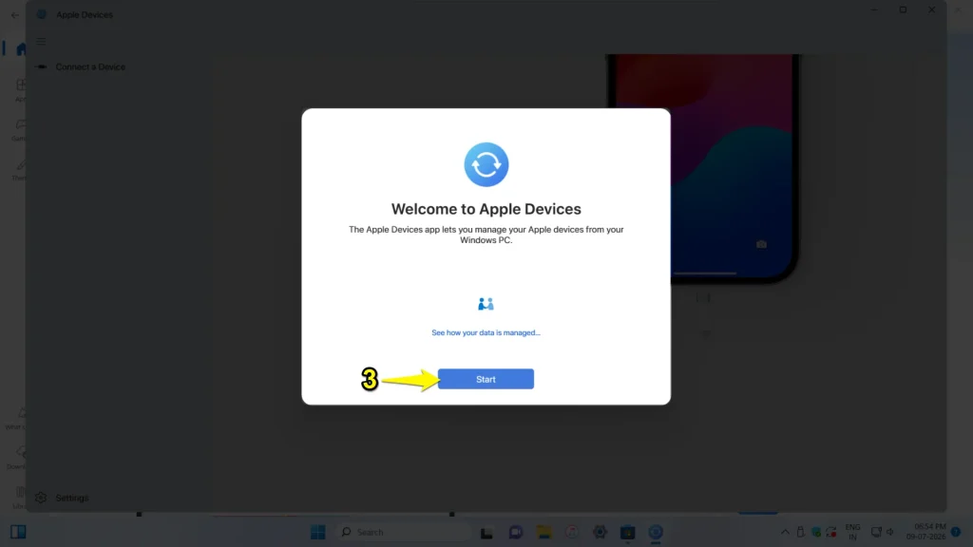Go back with the arrow in the Microsoft Store window

pos(15,15)
